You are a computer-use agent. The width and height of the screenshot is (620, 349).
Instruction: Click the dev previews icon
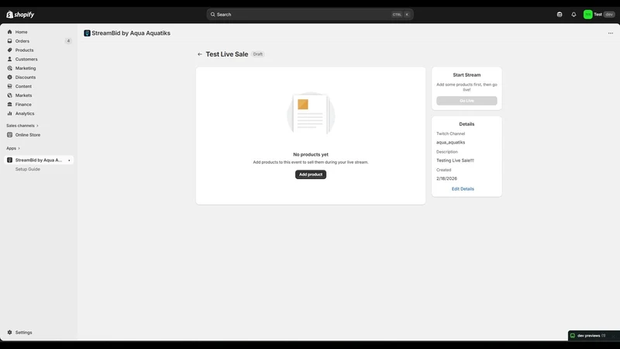coord(573,336)
